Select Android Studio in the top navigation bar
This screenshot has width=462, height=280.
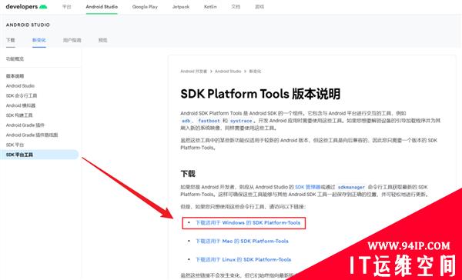click(x=102, y=6)
